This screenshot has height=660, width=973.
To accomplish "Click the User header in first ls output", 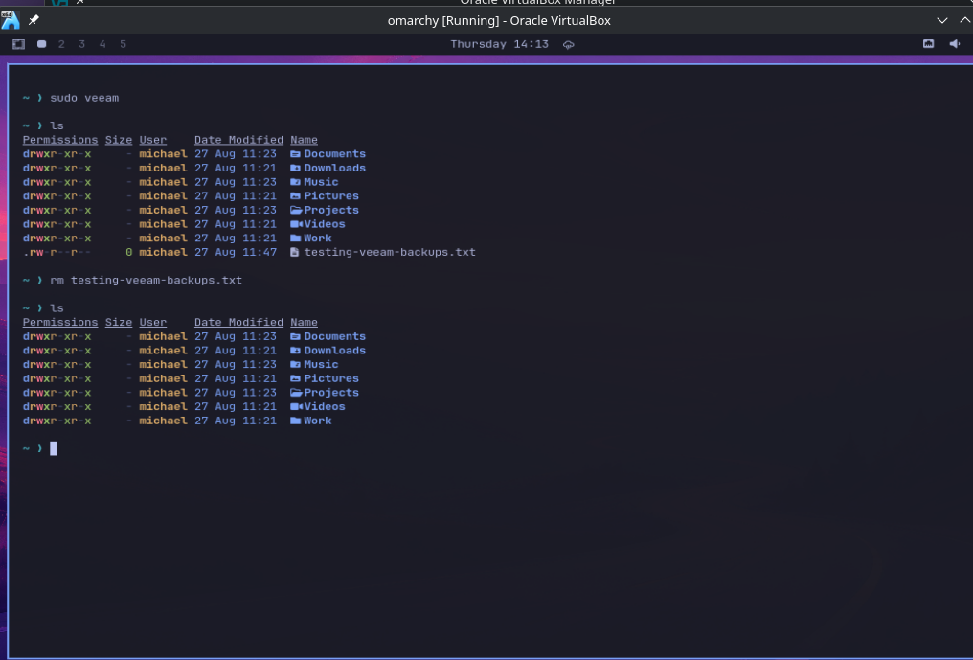I will click(152, 140).
